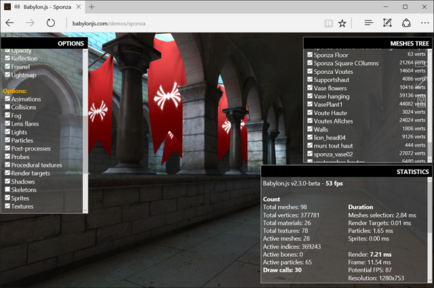The image size is (434, 288).
Task: Enable the Skeletons option
Action: coord(7,189)
